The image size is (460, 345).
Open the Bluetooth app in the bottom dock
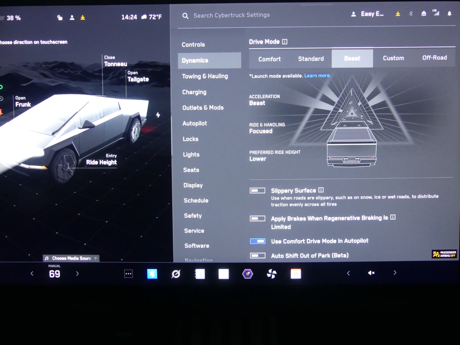[x=152, y=274]
